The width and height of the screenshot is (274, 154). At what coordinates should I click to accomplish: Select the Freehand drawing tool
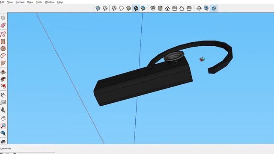pos(3,34)
